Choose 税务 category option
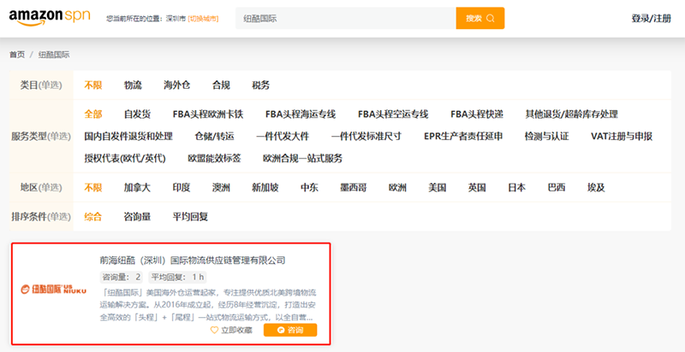The height and width of the screenshot is (352, 685). coord(261,85)
